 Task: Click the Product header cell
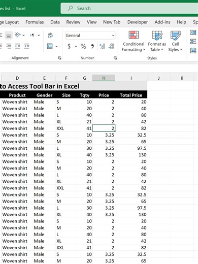point(17,95)
